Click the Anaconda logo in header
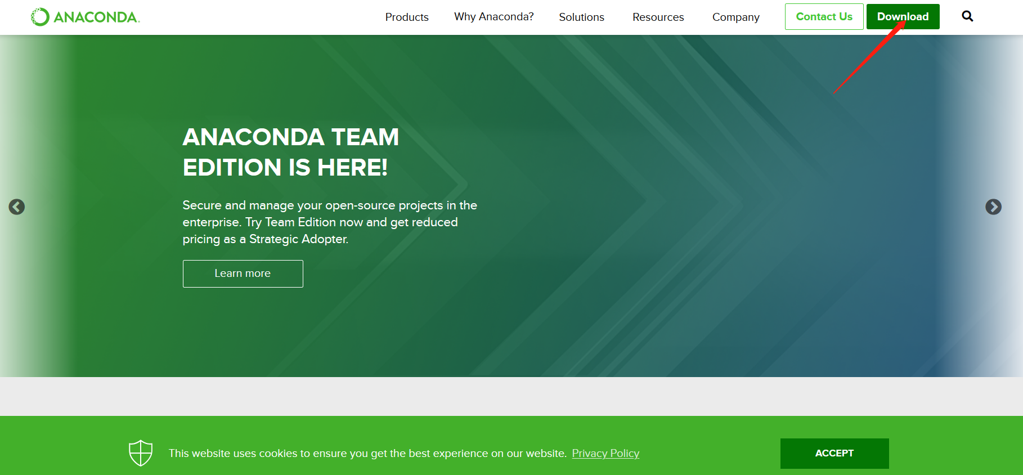 tap(85, 17)
